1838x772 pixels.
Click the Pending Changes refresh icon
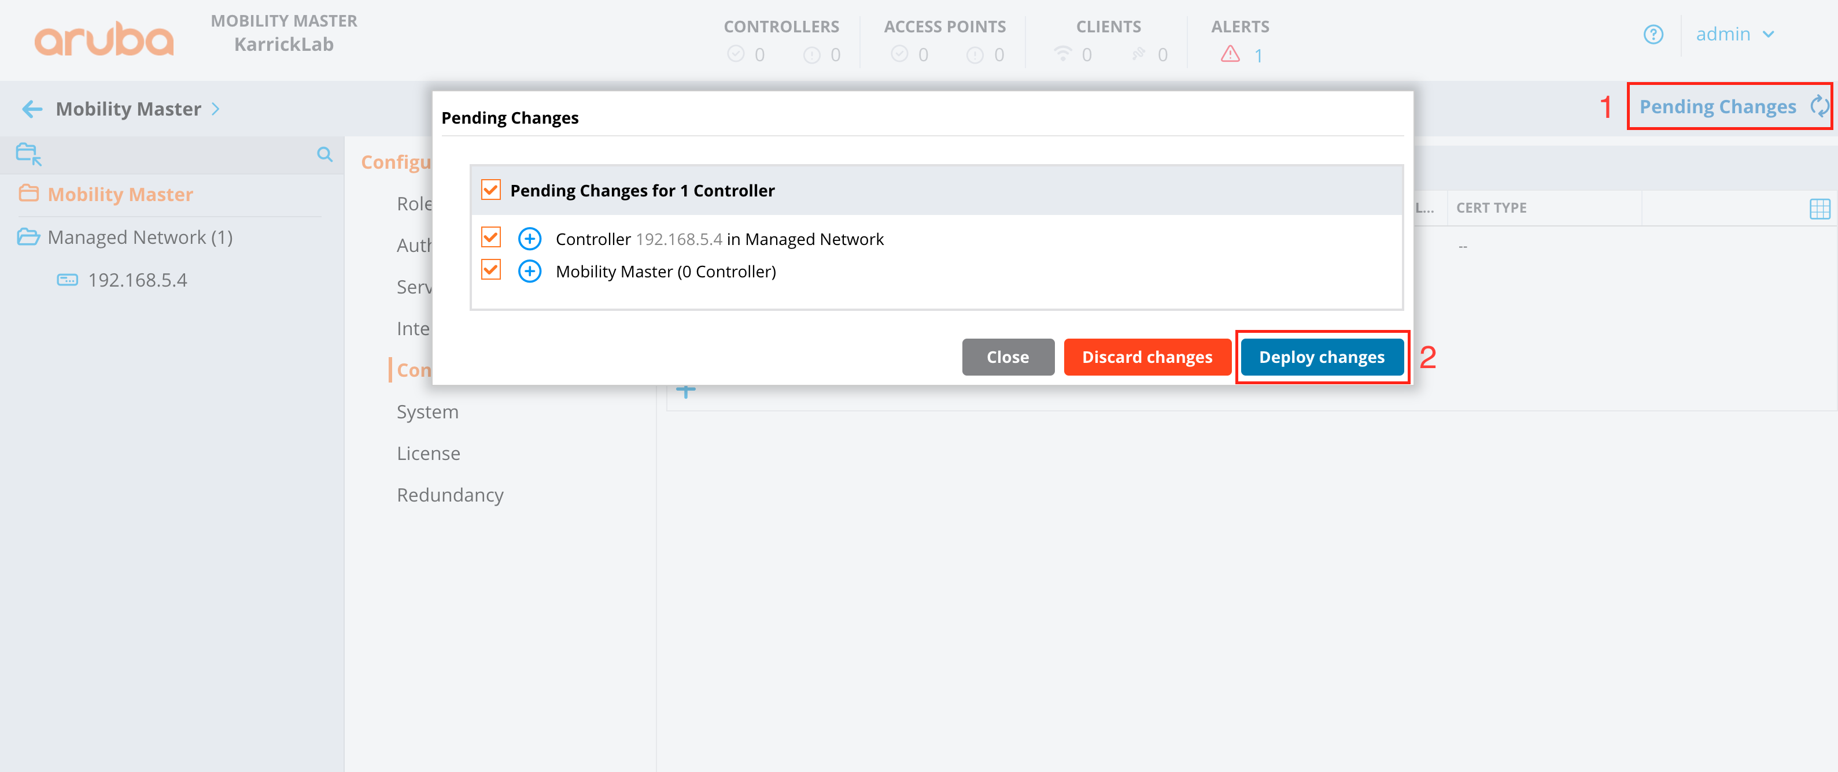[1819, 107]
